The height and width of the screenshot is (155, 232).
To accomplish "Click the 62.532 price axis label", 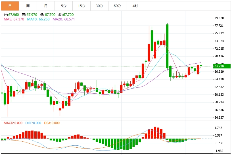I will click(x=219, y=87).
